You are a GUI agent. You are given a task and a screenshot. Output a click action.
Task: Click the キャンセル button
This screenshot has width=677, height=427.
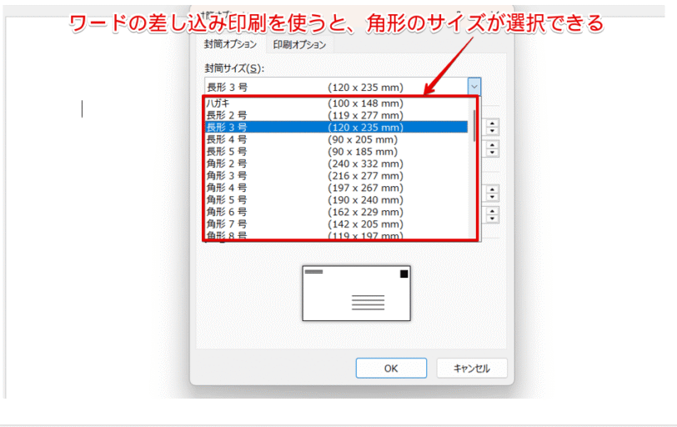[x=472, y=369]
